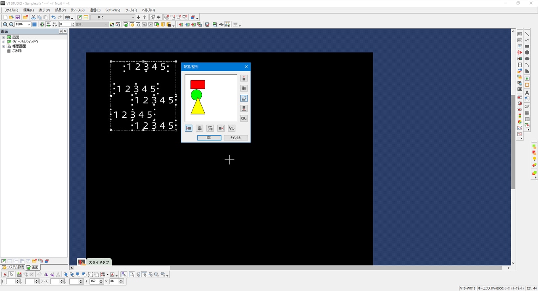Expand the グローバルウィンドウ tree node
The image size is (538, 291).
point(4,42)
